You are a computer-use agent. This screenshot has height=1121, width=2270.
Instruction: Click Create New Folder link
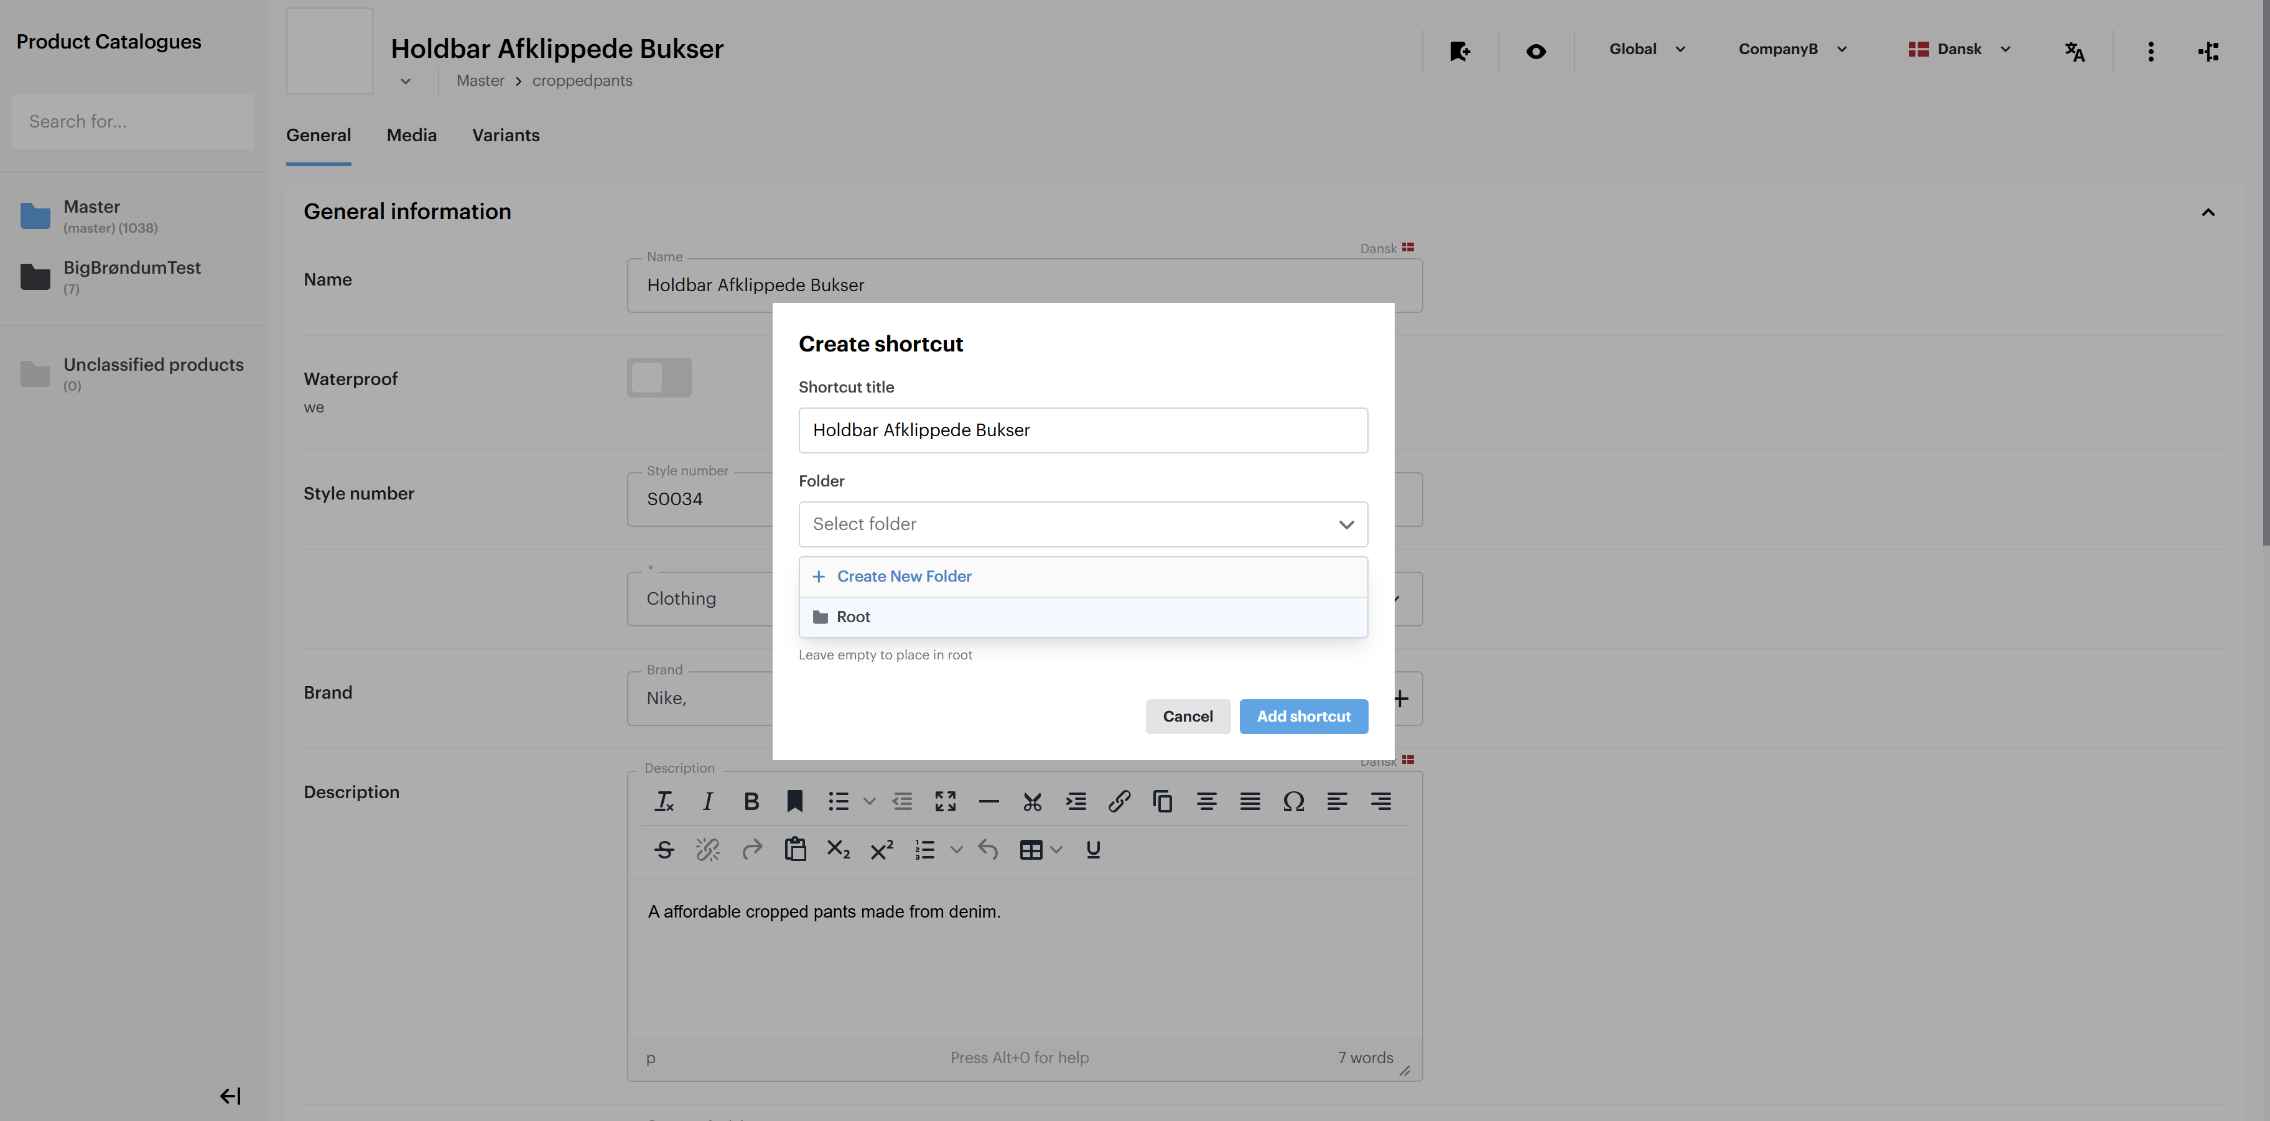coord(903,576)
